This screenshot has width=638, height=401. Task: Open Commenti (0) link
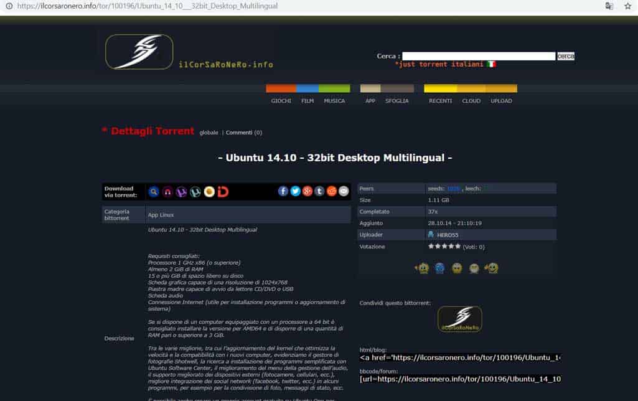pyautogui.click(x=244, y=133)
